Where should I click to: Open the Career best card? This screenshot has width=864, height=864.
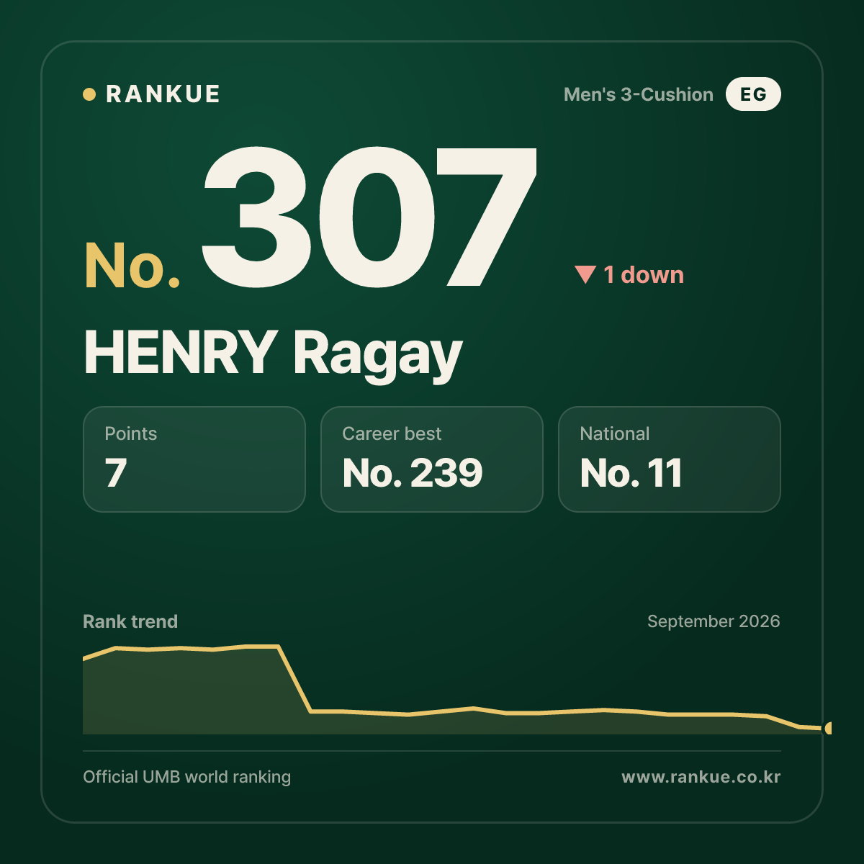(x=432, y=459)
